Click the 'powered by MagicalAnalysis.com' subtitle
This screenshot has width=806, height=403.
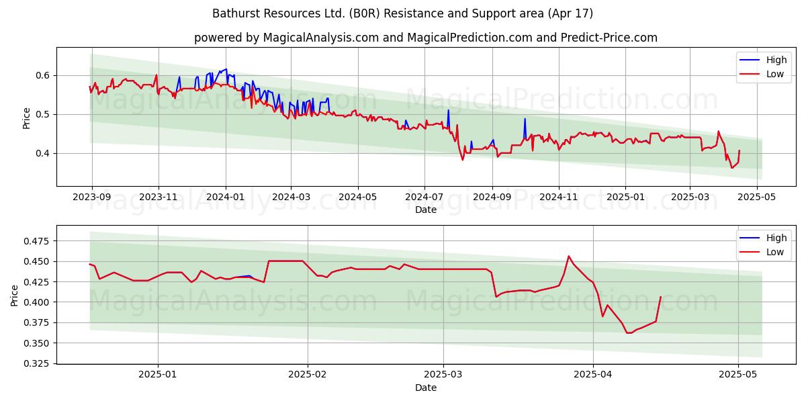(426, 38)
